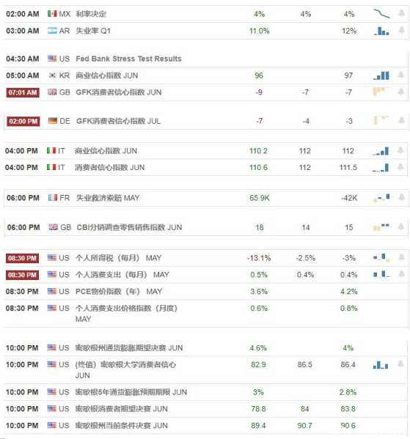Click the alert bell for GB GFK消费者信心指数 JUN
Image resolution: width=410 pixels, height=439 pixels.
point(401,92)
